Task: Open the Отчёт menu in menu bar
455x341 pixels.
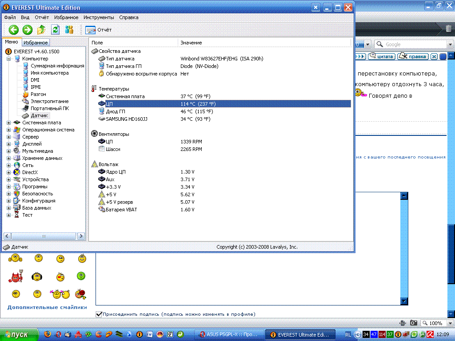Action: [x=42, y=17]
